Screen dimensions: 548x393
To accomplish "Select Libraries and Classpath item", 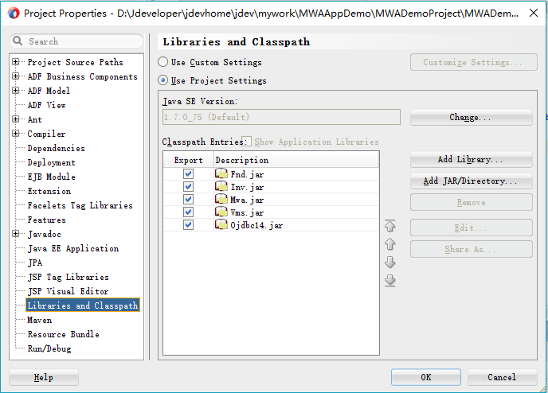I will coord(83,305).
